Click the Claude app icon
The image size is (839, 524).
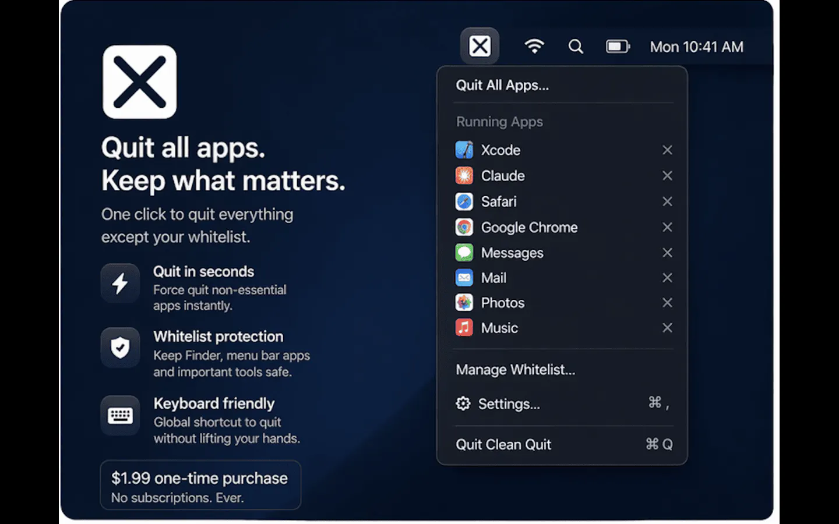(x=464, y=176)
